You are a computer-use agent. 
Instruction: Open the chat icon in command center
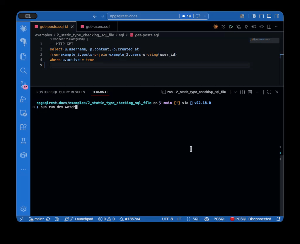(x=198, y=16)
